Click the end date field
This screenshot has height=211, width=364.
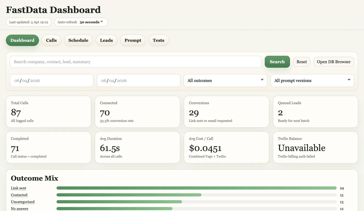138,80
